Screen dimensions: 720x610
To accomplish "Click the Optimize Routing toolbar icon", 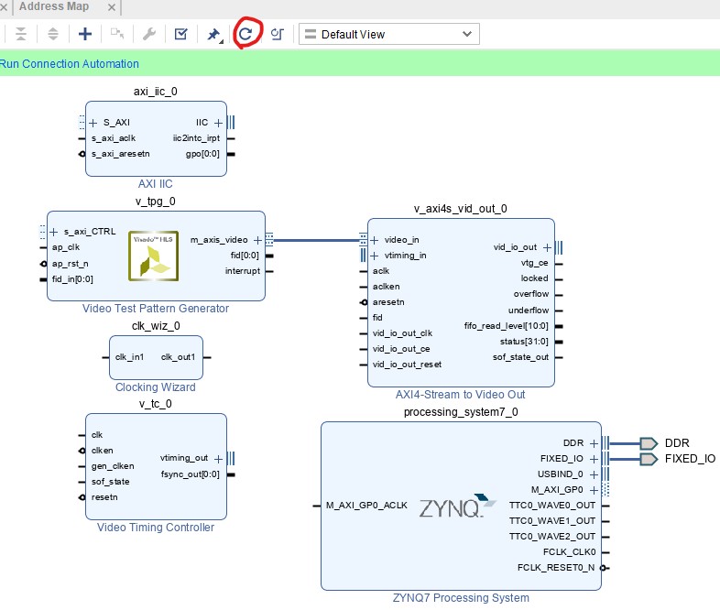I will coord(277,34).
